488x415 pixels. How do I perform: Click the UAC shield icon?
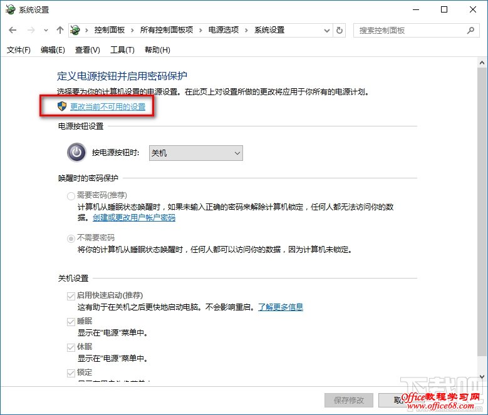click(62, 106)
